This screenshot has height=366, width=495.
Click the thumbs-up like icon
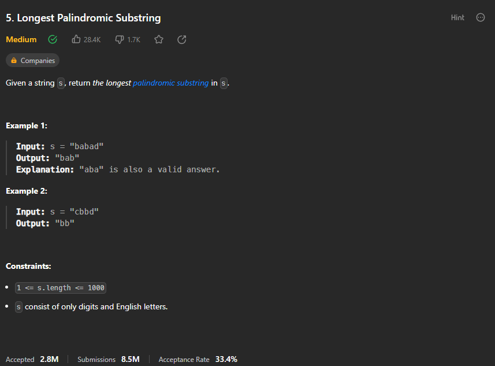coord(75,39)
